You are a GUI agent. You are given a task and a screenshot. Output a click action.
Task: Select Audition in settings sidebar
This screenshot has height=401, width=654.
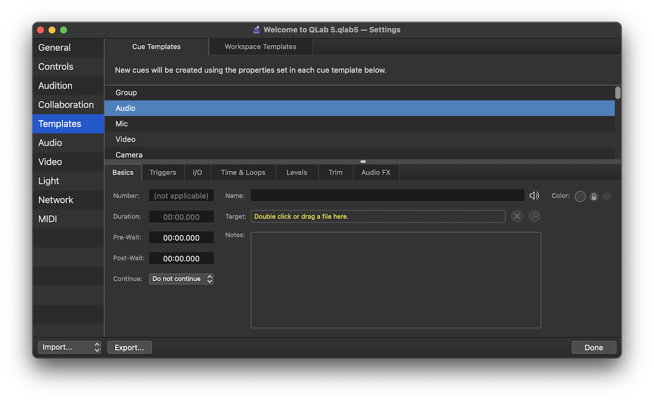(x=68, y=86)
